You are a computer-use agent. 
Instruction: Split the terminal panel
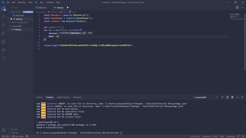click(x=227, y=97)
